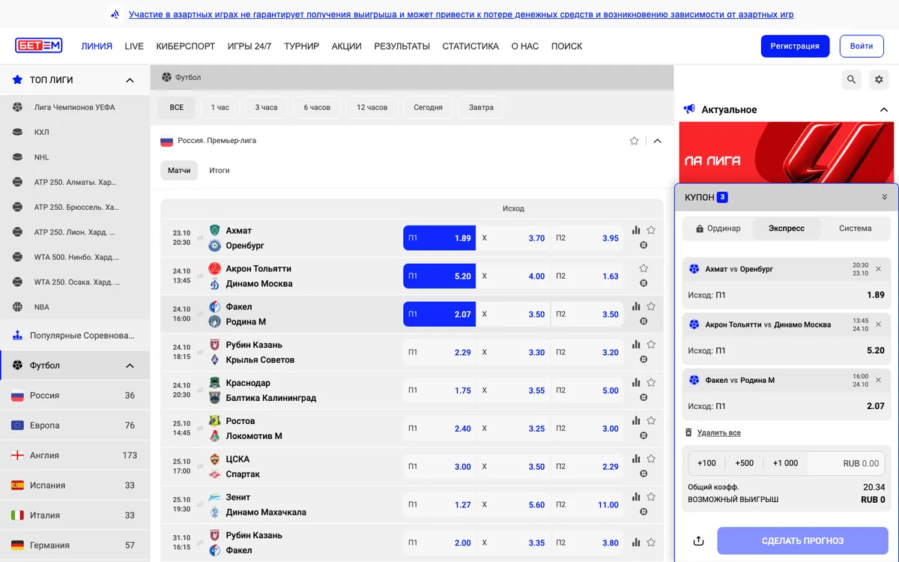Select П2 5.00 odds for Балтика Калининград

tap(587, 391)
